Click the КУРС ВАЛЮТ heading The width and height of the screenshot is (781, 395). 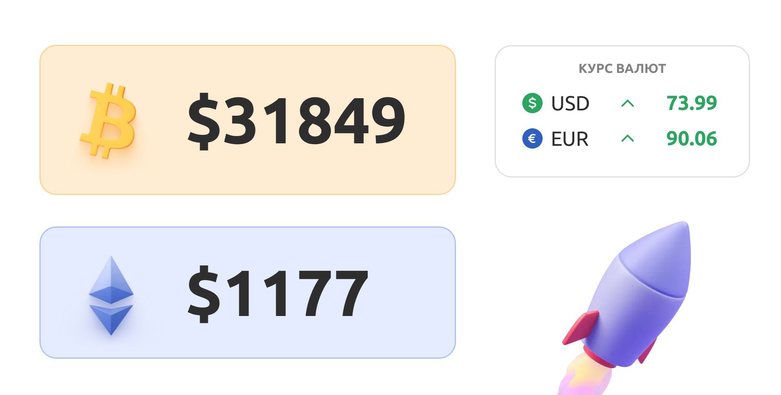click(622, 68)
